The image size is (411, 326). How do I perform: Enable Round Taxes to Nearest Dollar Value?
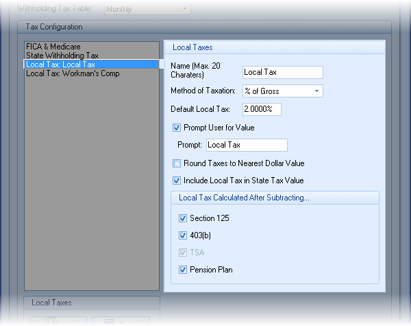[x=177, y=163]
